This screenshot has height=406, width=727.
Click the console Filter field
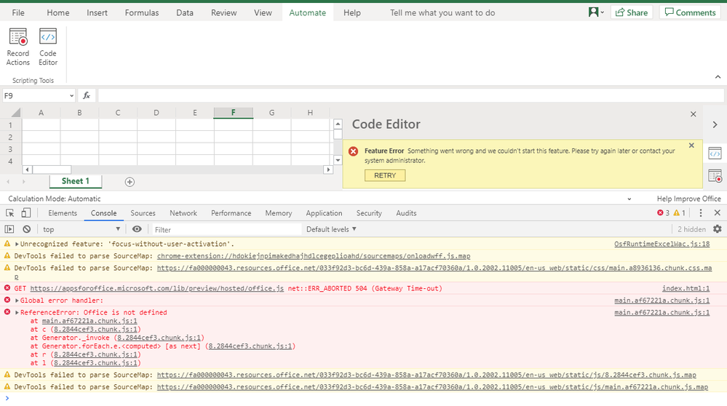[227, 229]
